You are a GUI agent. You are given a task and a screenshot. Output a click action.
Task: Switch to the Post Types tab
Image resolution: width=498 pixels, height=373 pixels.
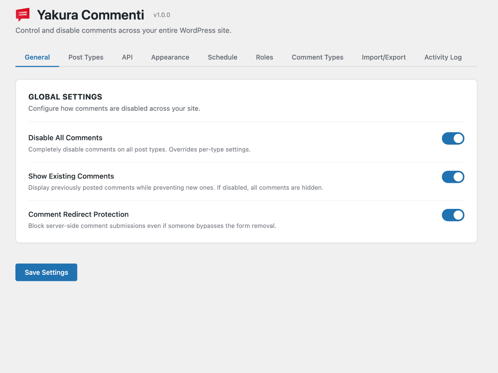click(85, 57)
